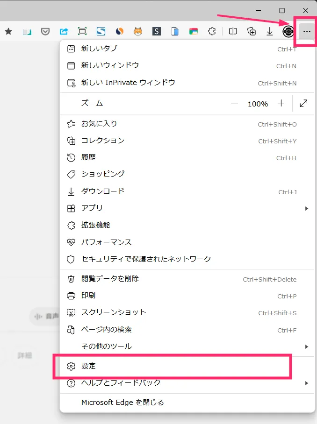This screenshot has height=424, width=317.
Task: Click the Shiba dog extension icon
Action: click(x=138, y=31)
